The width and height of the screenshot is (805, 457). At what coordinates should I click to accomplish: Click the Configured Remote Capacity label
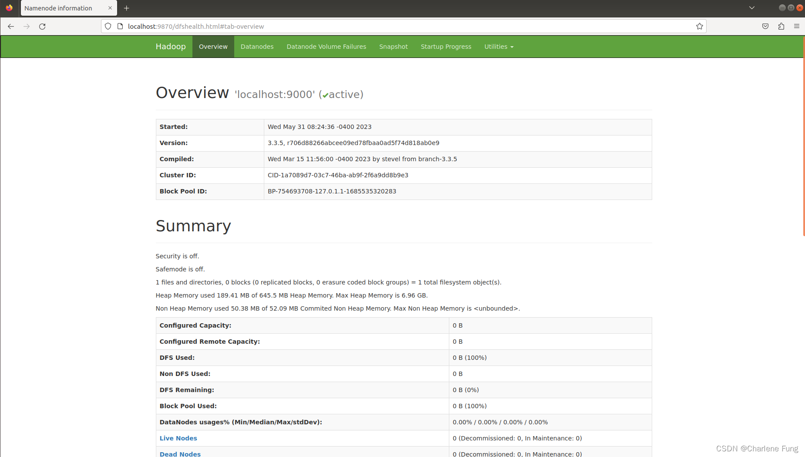pyautogui.click(x=210, y=342)
